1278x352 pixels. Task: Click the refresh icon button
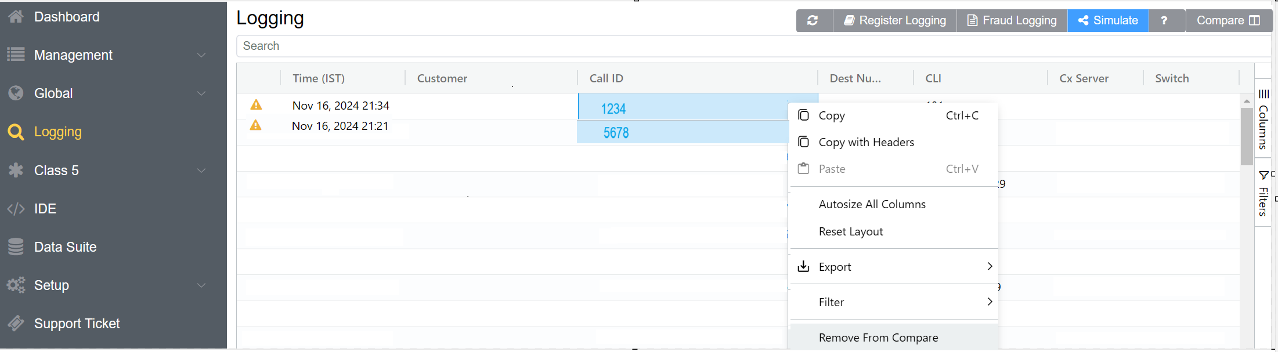click(x=813, y=20)
